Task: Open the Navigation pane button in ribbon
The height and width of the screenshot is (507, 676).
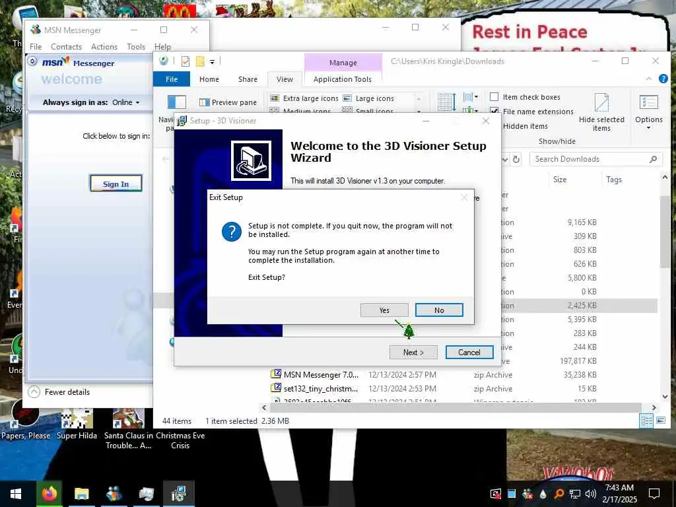Action: (x=176, y=102)
